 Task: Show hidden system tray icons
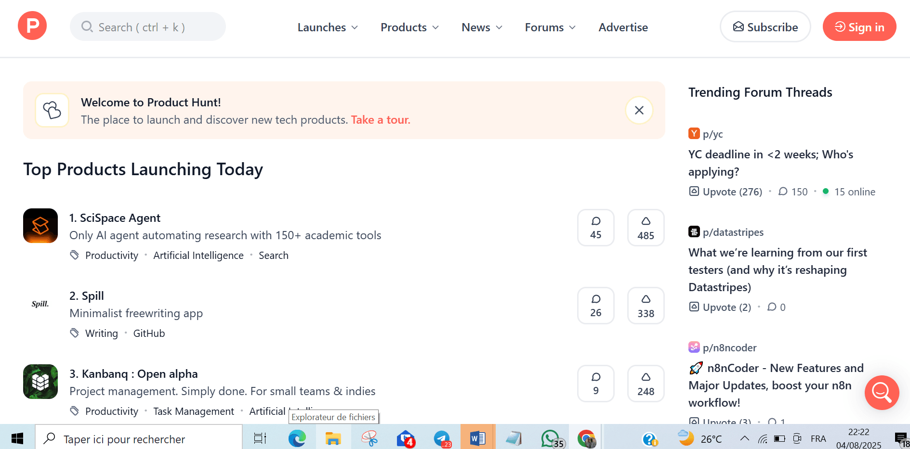(744, 438)
